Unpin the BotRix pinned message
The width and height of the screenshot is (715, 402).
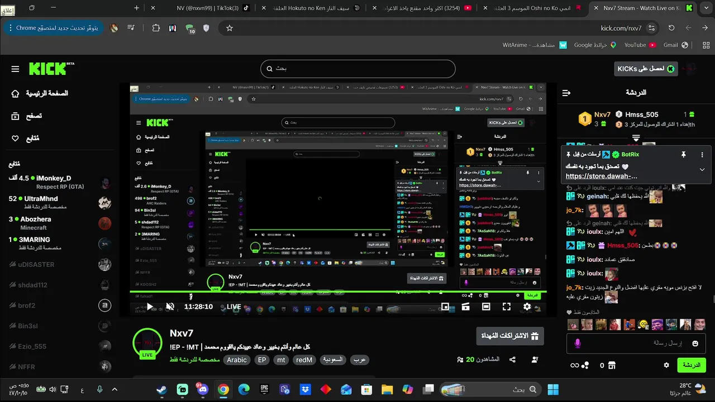point(683,155)
